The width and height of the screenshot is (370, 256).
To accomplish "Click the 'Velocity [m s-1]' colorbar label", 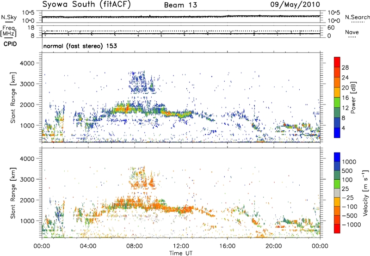I will 365,193.
